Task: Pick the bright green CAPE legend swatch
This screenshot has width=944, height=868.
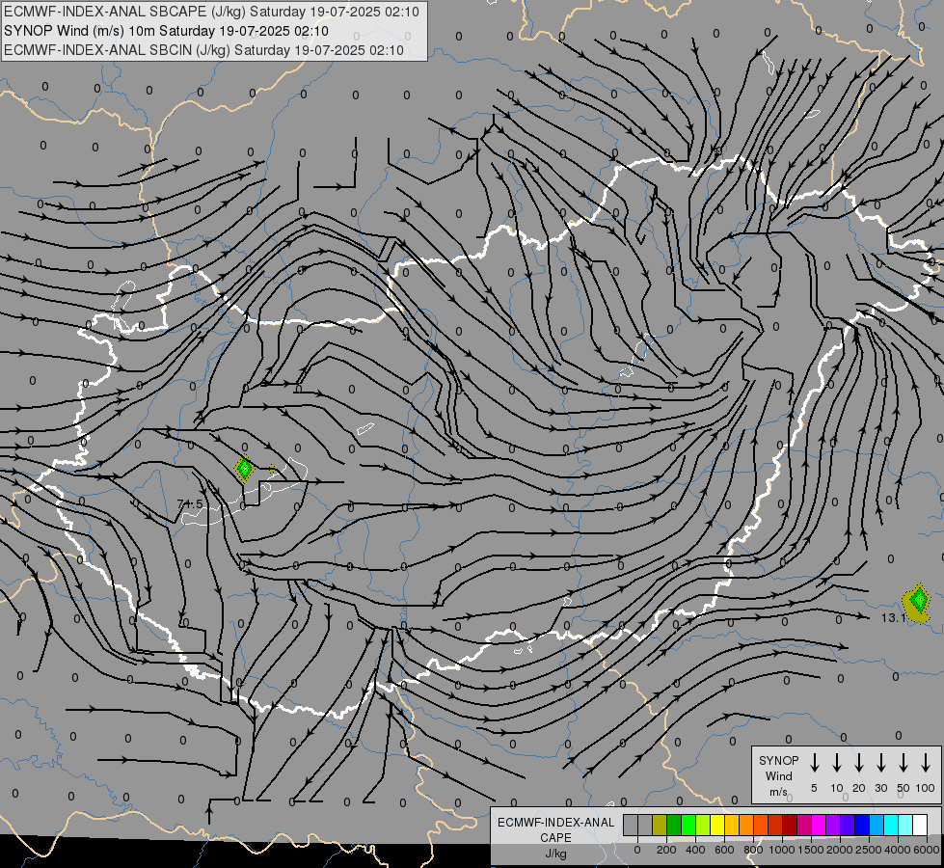Action: tap(688, 826)
